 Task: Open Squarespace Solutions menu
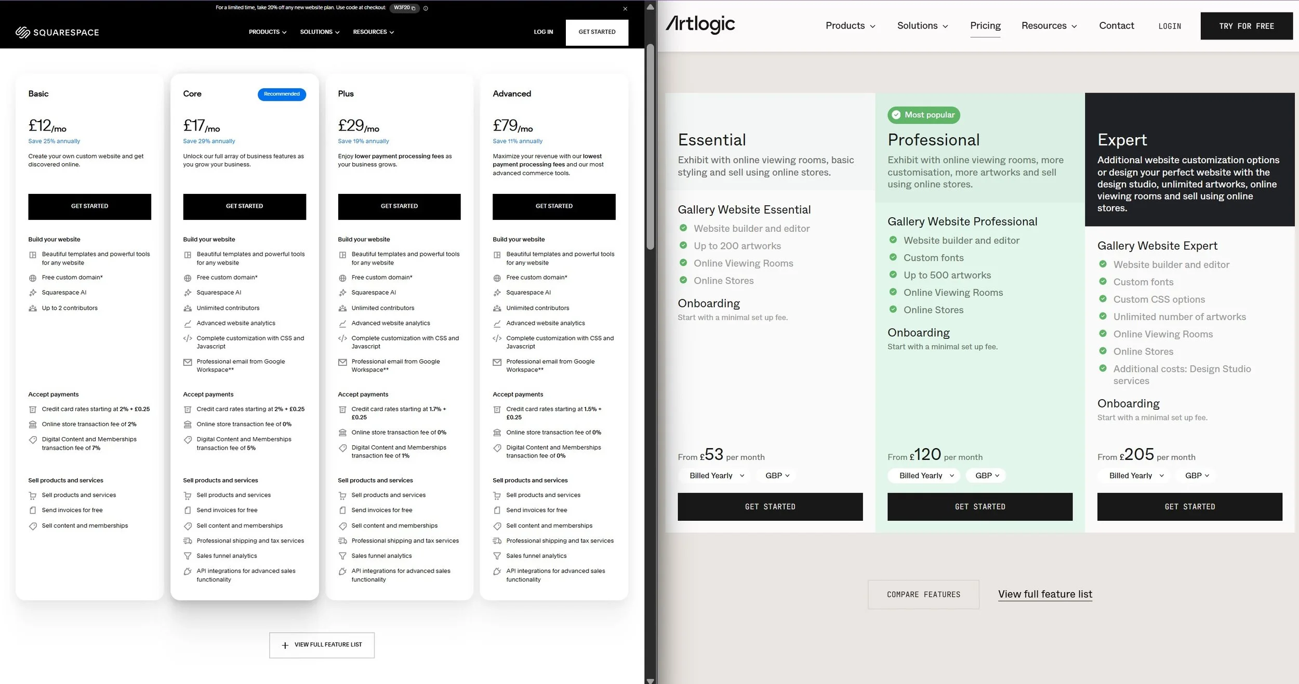320,32
